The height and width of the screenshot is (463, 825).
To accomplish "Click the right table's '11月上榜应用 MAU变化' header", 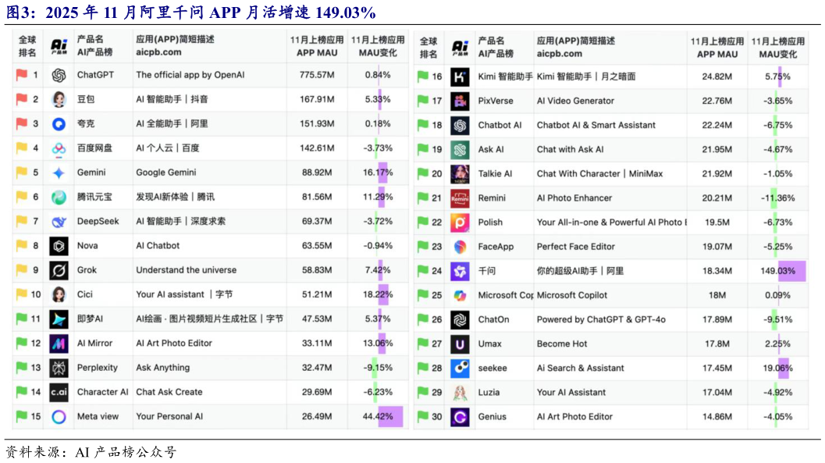I will pyautogui.click(x=777, y=48).
